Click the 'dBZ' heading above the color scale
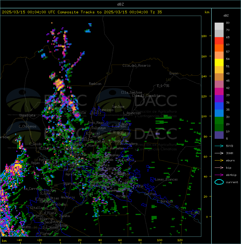The width and height of the screenshot is (241, 244). tap(226, 16)
